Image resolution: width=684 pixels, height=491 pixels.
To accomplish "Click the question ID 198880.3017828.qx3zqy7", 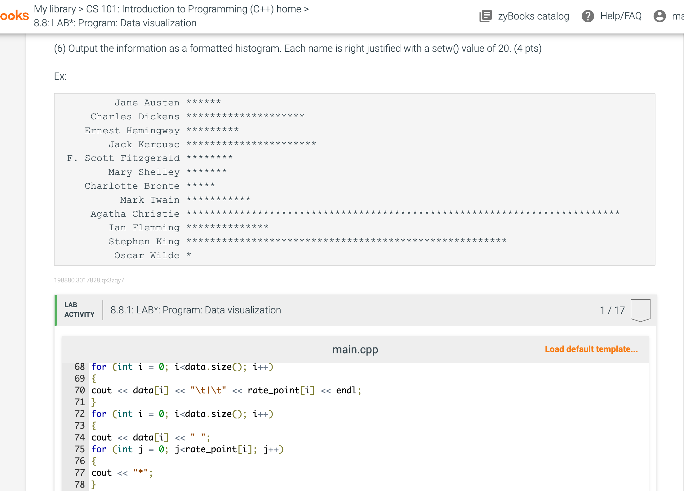I will click(x=89, y=280).
